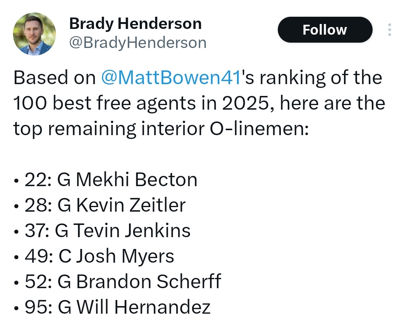Follow Brady Henderson with the Follow button
This screenshot has height=335, width=411.
pos(325,30)
